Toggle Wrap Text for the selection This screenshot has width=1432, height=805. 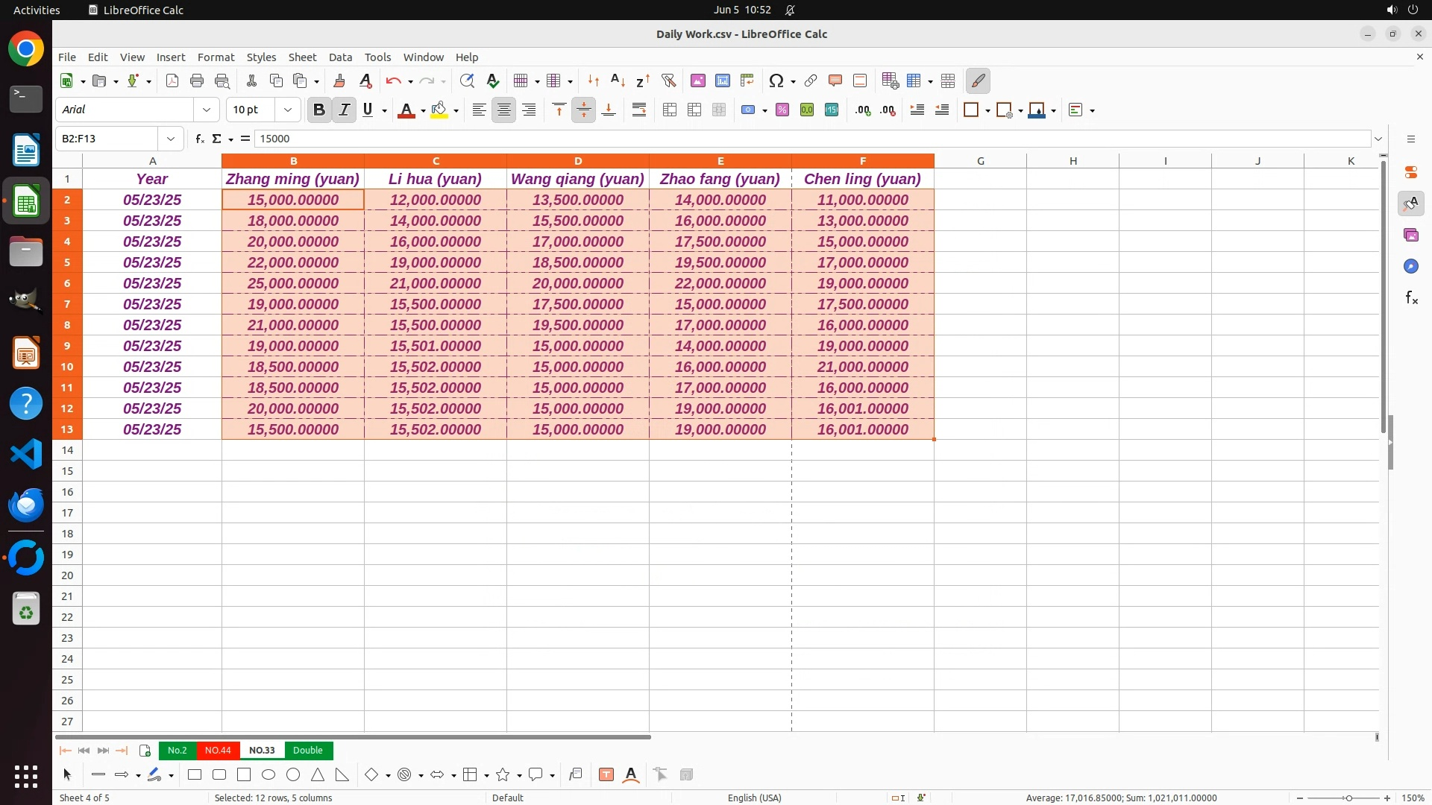[639, 110]
